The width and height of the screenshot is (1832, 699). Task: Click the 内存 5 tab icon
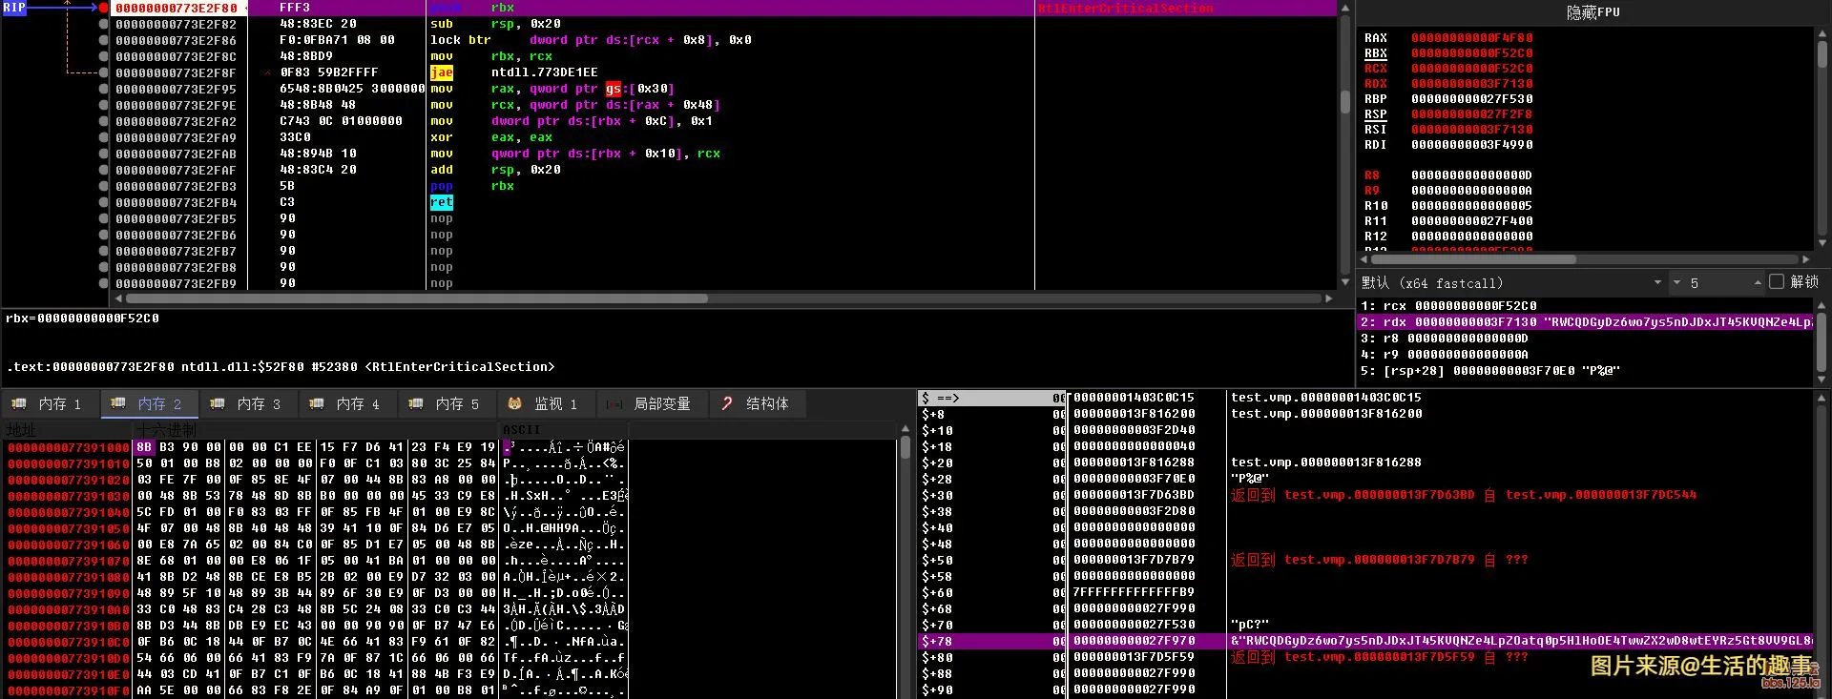(415, 404)
